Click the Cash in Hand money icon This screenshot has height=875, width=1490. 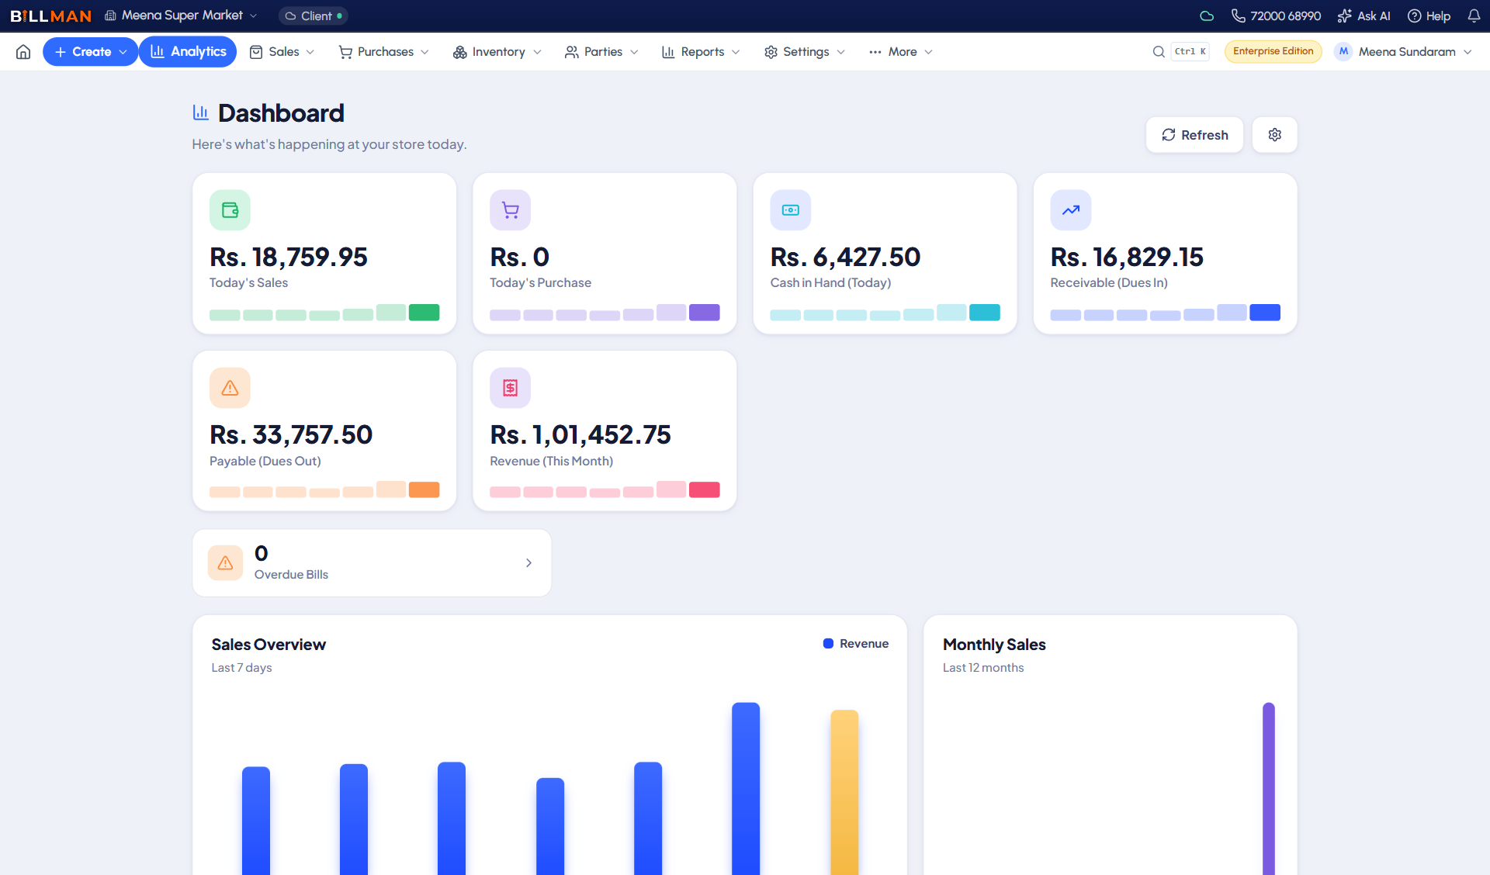[790, 210]
